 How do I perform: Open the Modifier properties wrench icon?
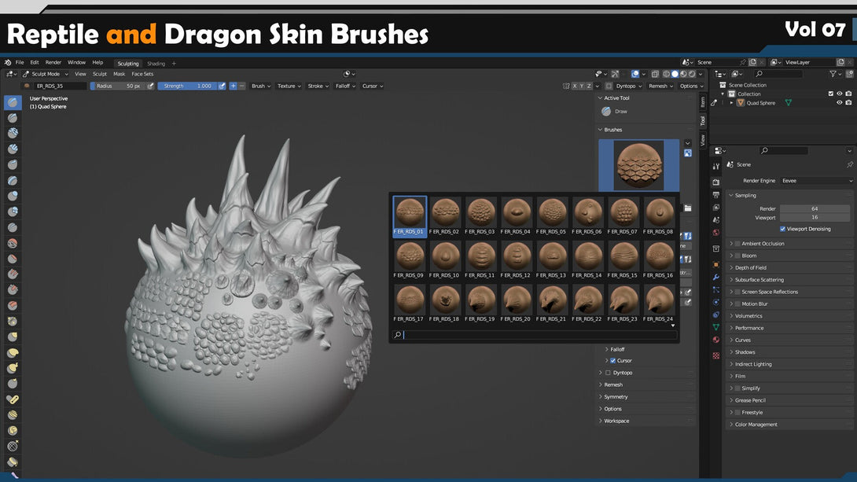click(x=716, y=277)
